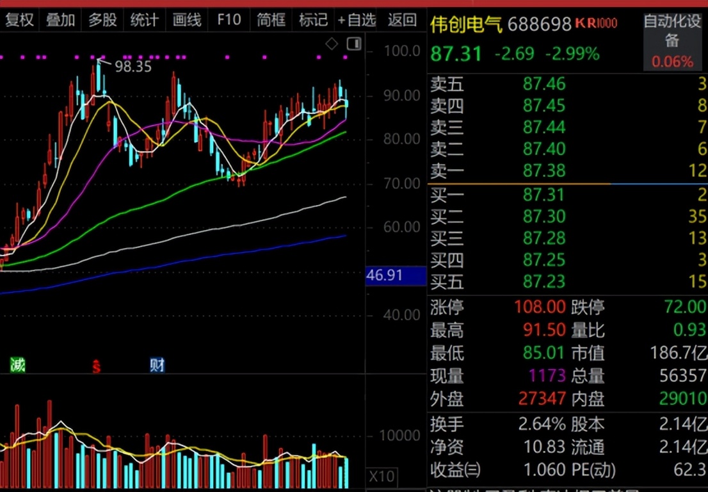
Task: Open the 叠加 overlay menu
Action: (61, 20)
